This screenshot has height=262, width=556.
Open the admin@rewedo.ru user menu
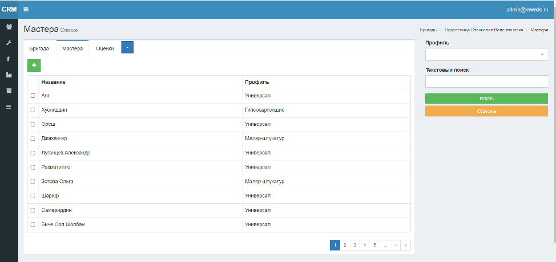[x=527, y=10]
